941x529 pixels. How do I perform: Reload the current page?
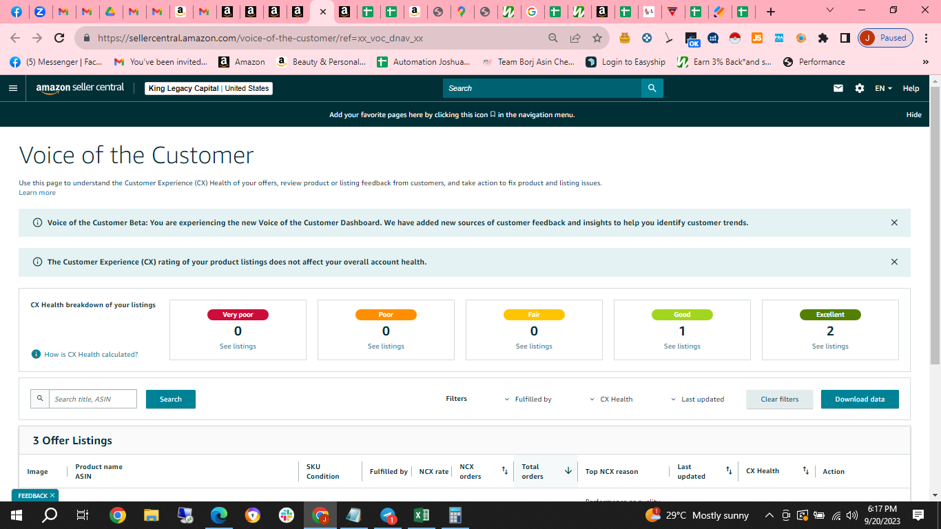59,38
